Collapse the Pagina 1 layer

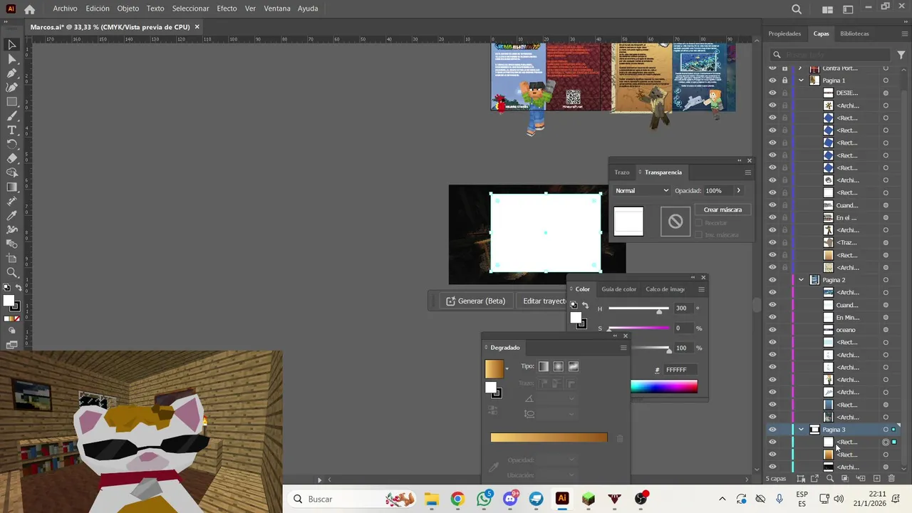tap(801, 81)
